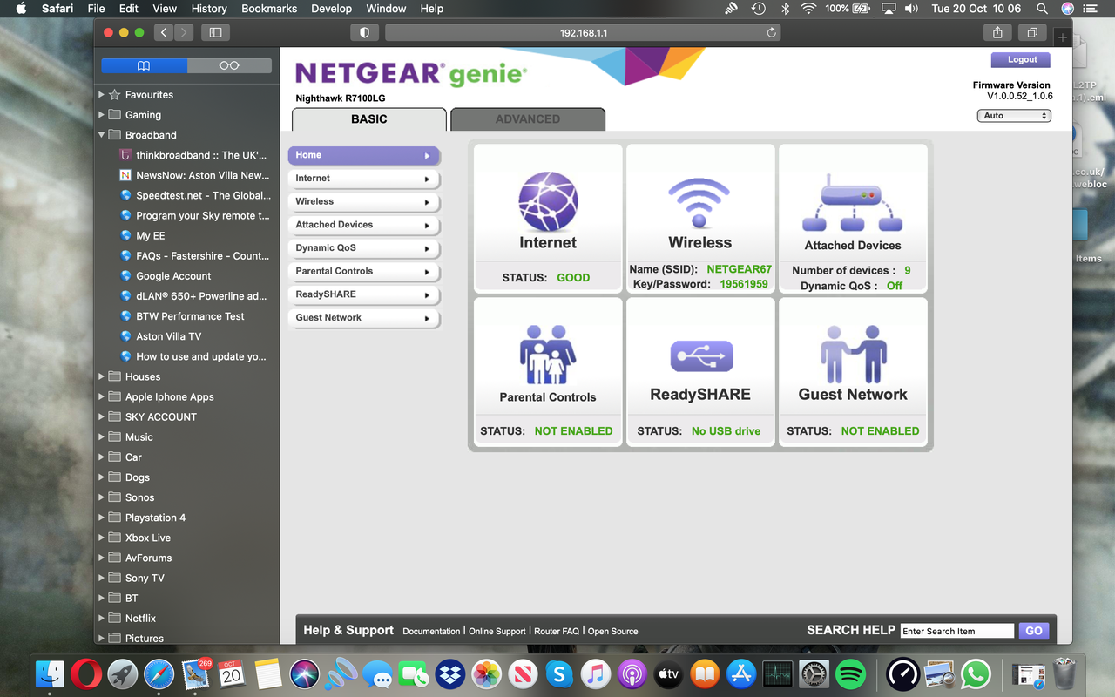This screenshot has height=697, width=1115.
Task: Open the ReadySHARE USB icon tile
Action: (701, 355)
